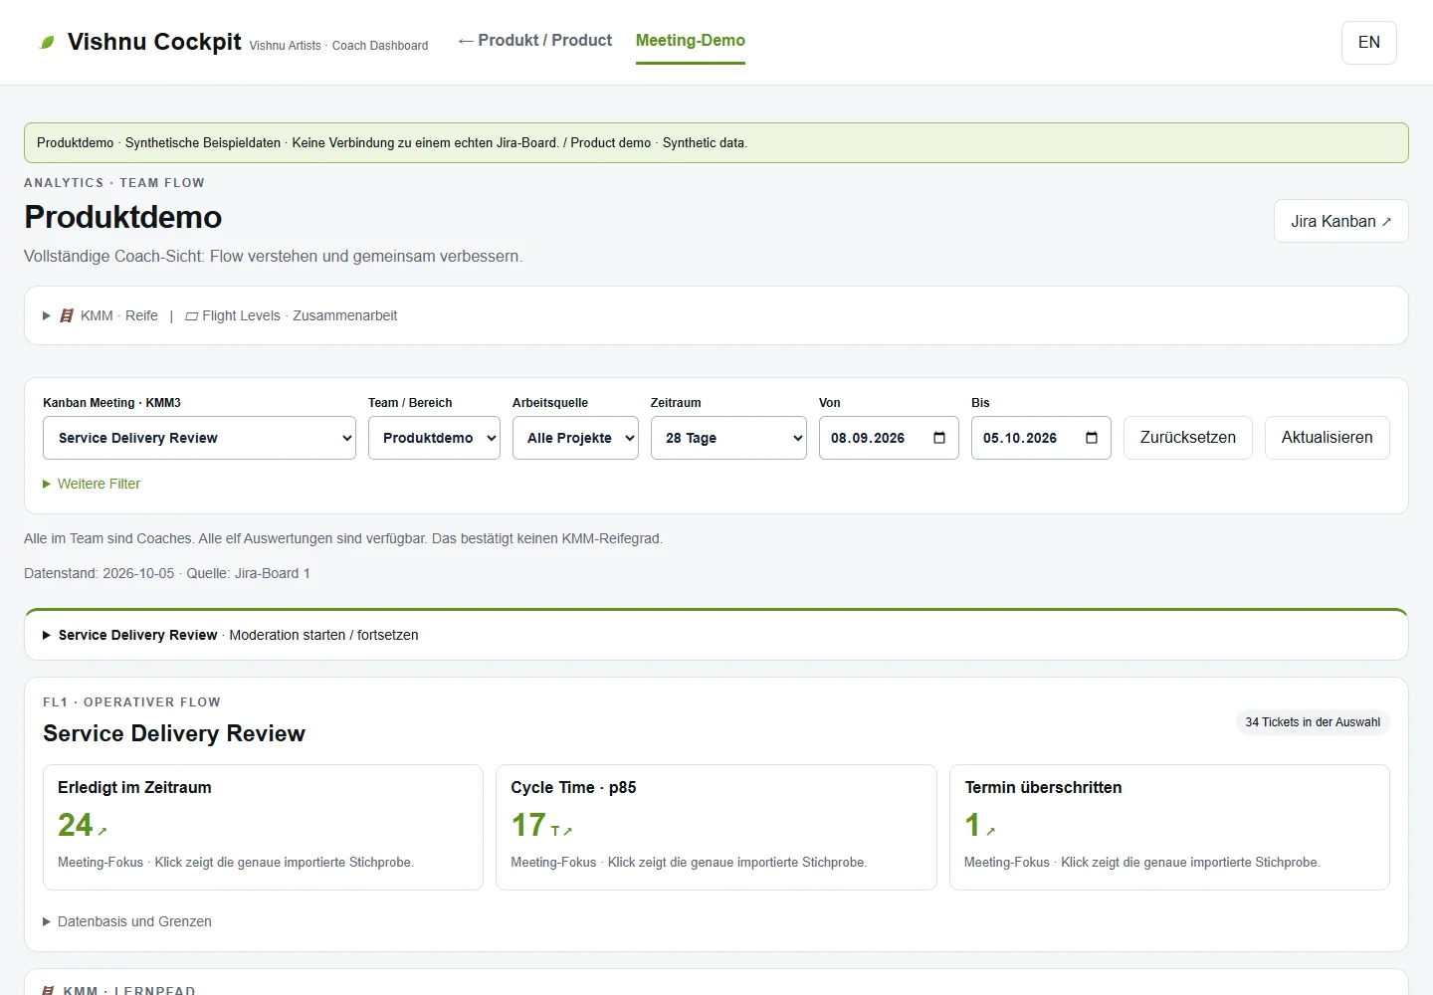Select the Meeting-Demo tab
The width and height of the screenshot is (1433, 995).
click(x=691, y=41)
